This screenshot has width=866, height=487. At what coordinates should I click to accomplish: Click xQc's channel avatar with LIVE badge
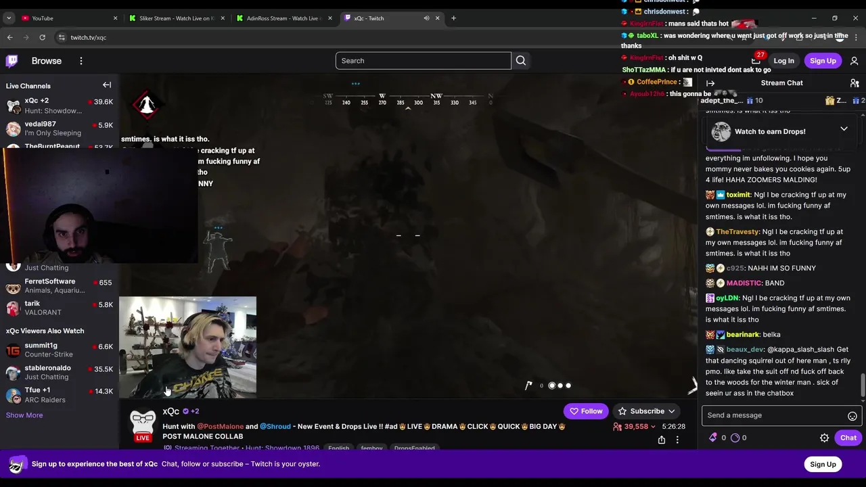[x=143, y=426]
